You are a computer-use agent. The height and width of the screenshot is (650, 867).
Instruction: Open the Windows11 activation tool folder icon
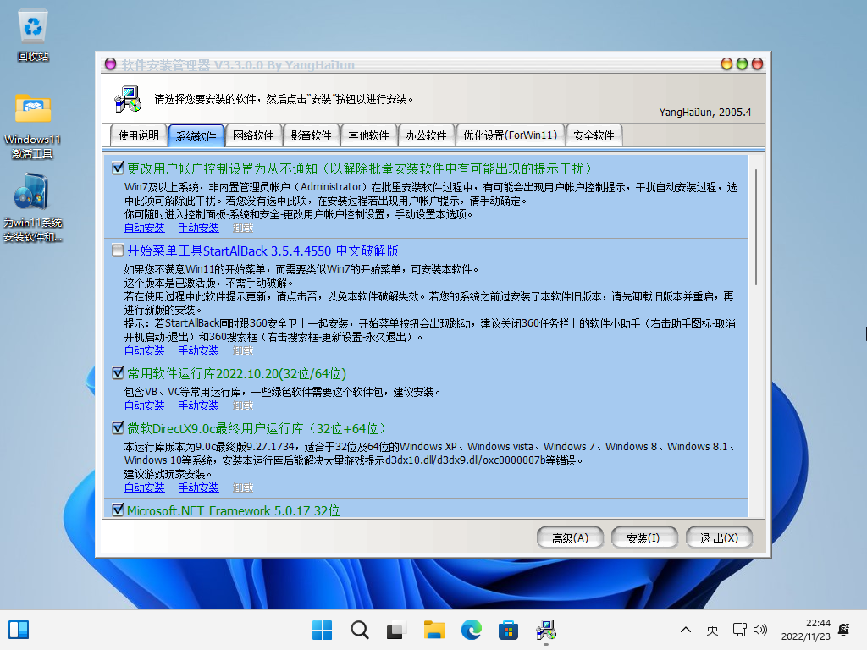(33, 110)
